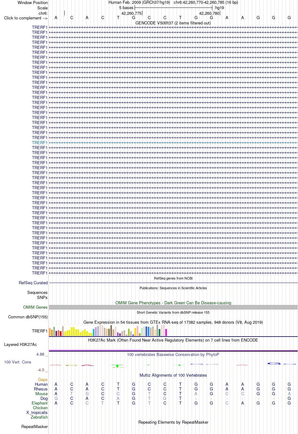Click the '42,260,775' ruler position marker
The image size is (298, 434).
click(x=131, y=13)
